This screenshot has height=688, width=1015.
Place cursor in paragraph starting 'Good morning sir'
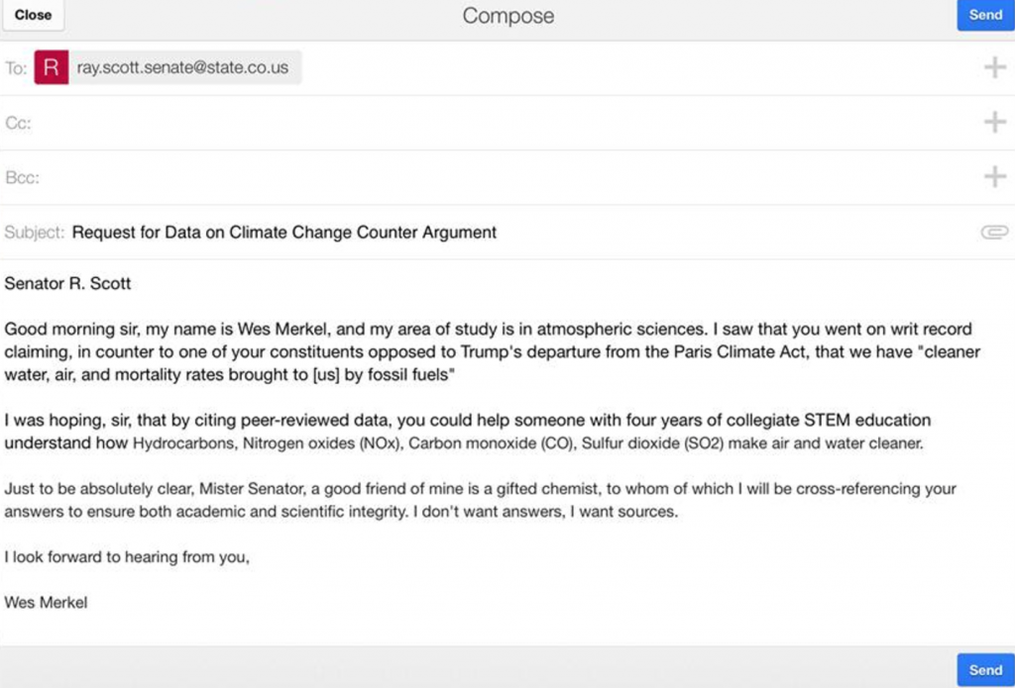coord(492,351)
